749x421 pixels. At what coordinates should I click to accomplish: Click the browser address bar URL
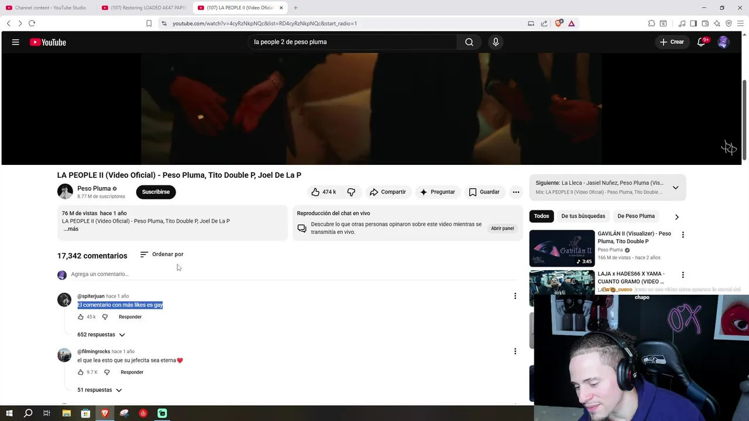(264, 23)
